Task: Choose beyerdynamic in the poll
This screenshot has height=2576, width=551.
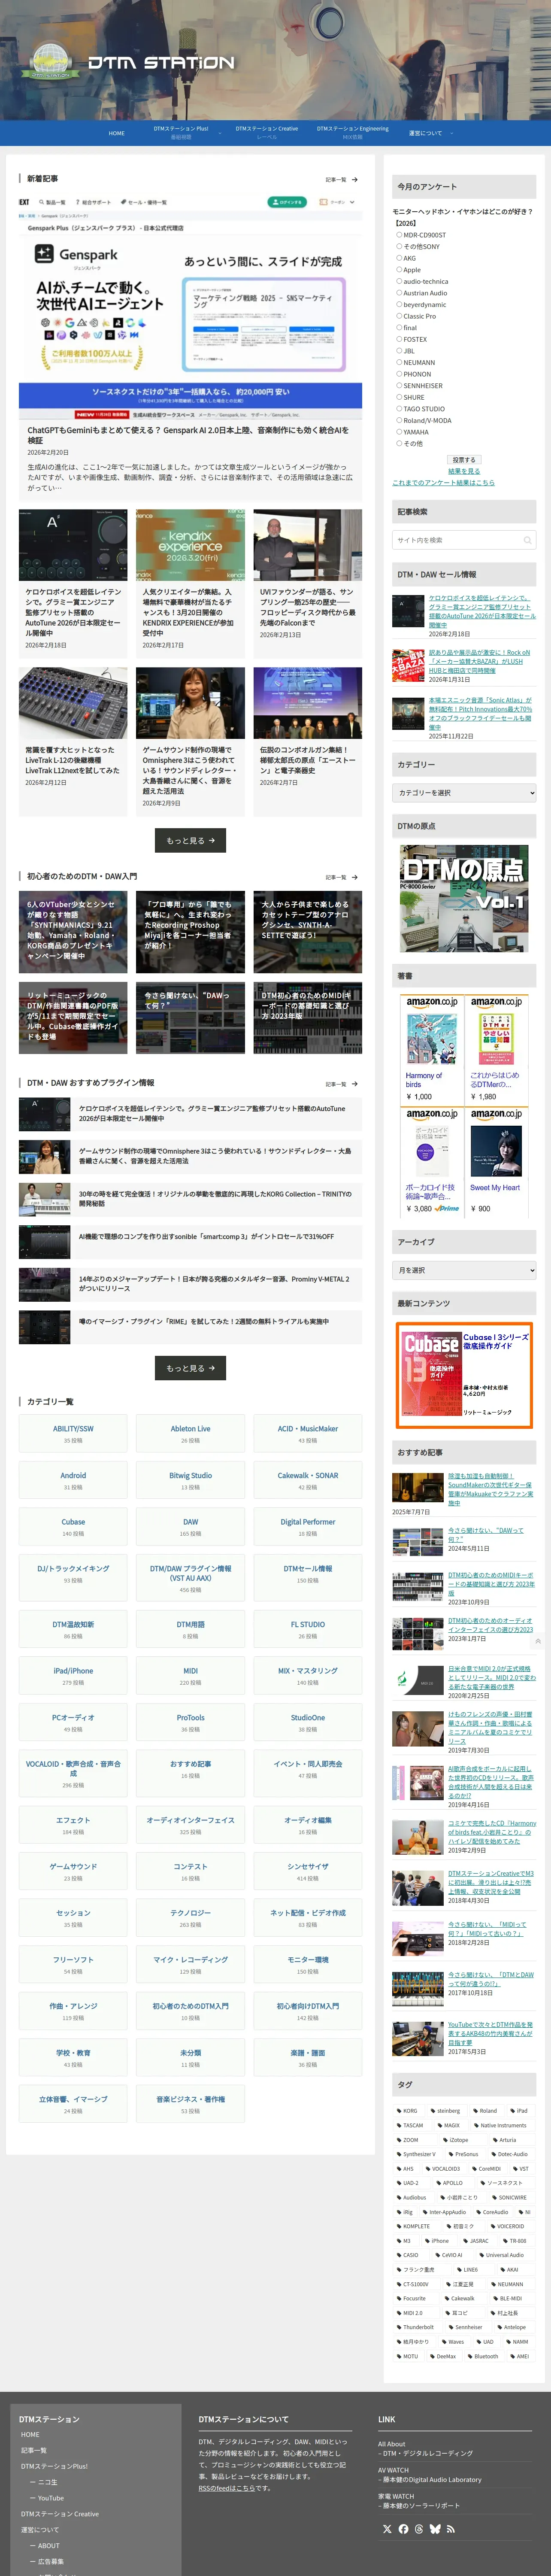Action: click(x=399, y=304)
